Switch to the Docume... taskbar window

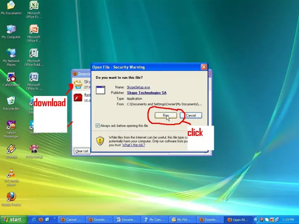tap(127, 220)
